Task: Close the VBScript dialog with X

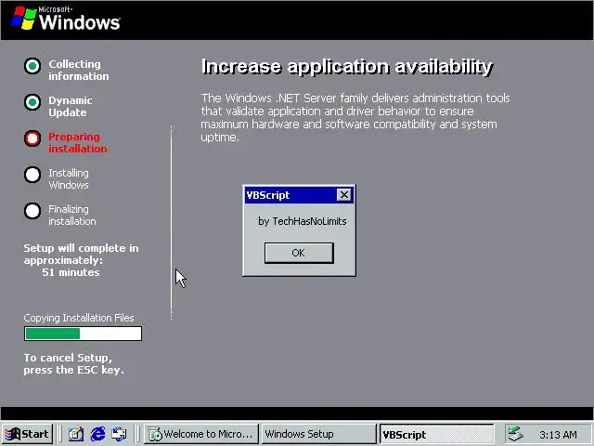Action: coord(344,195)
